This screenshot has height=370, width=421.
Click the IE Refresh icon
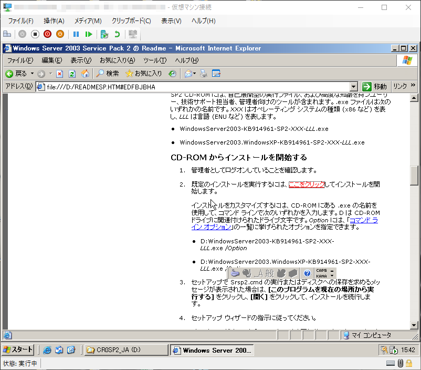tap(72, 74)
